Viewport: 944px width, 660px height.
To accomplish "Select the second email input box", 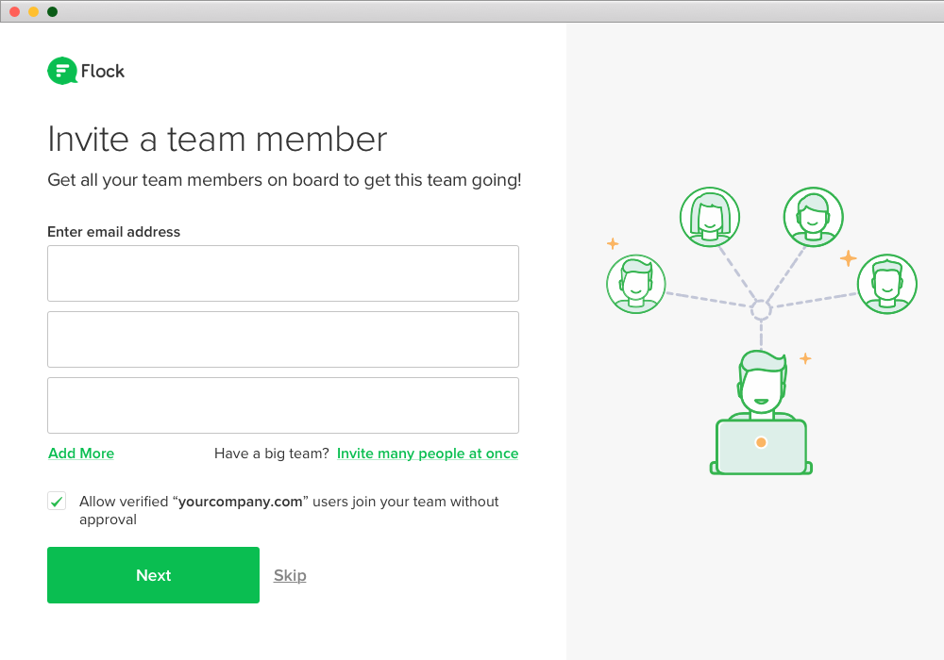I will (283, 339).
